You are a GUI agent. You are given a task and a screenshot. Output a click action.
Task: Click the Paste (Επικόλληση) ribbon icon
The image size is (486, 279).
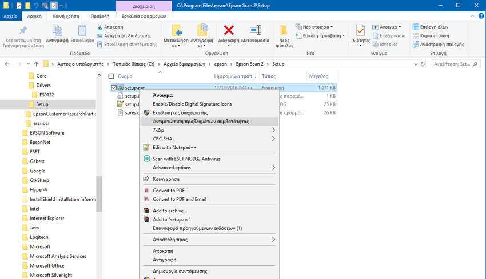tap(82, 30)
